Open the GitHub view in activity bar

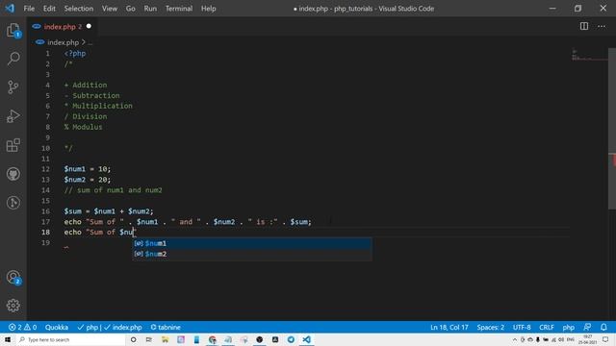[x=13, y=174]
